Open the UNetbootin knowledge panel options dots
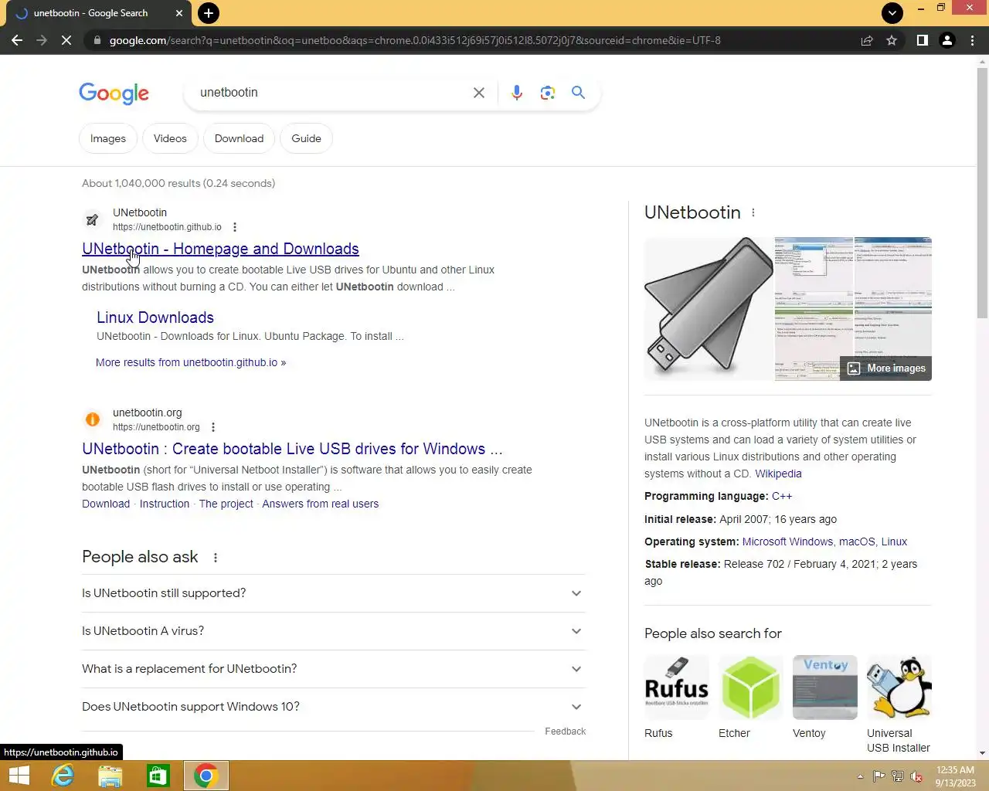The height and width of the screenshot is (791, 989). (753, 212)
